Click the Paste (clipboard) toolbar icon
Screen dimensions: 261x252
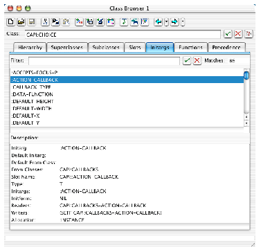click(x=66, y=22)
